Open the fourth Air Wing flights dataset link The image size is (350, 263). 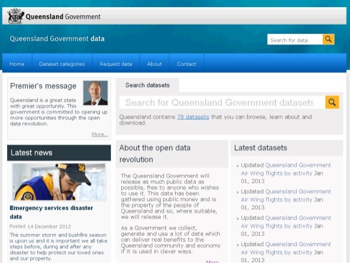pyautogui.click(x=286, y=248)
